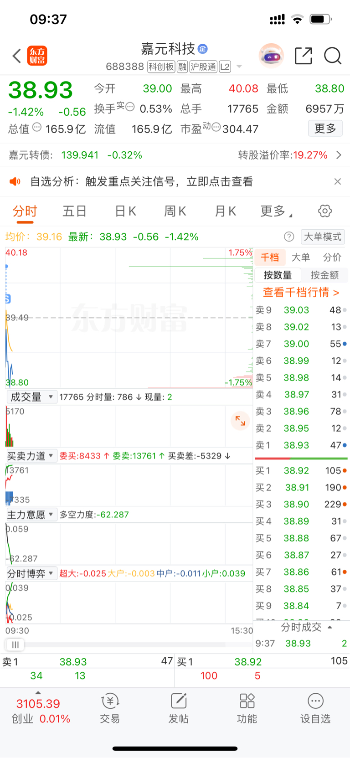Open the 成交量 indicator dropdown

31,397
